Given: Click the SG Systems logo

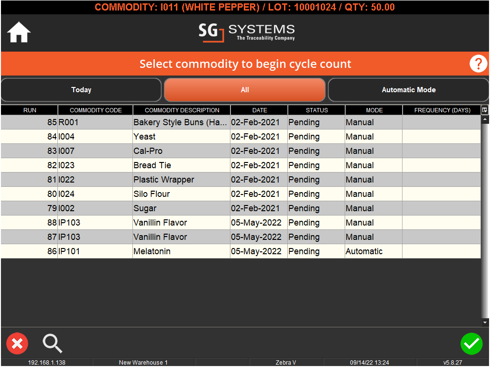Looking at the screenshot, I should point(247,32).
